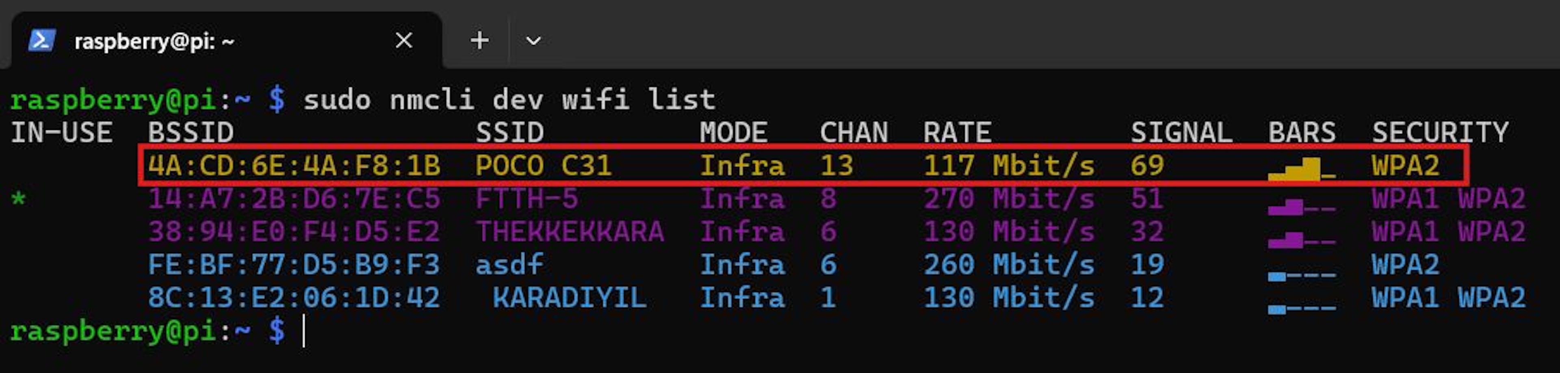Click BSSID 38:94:E0:F4:D5:E2
This screenshot has width=1560, height=373.
(294, 231)
